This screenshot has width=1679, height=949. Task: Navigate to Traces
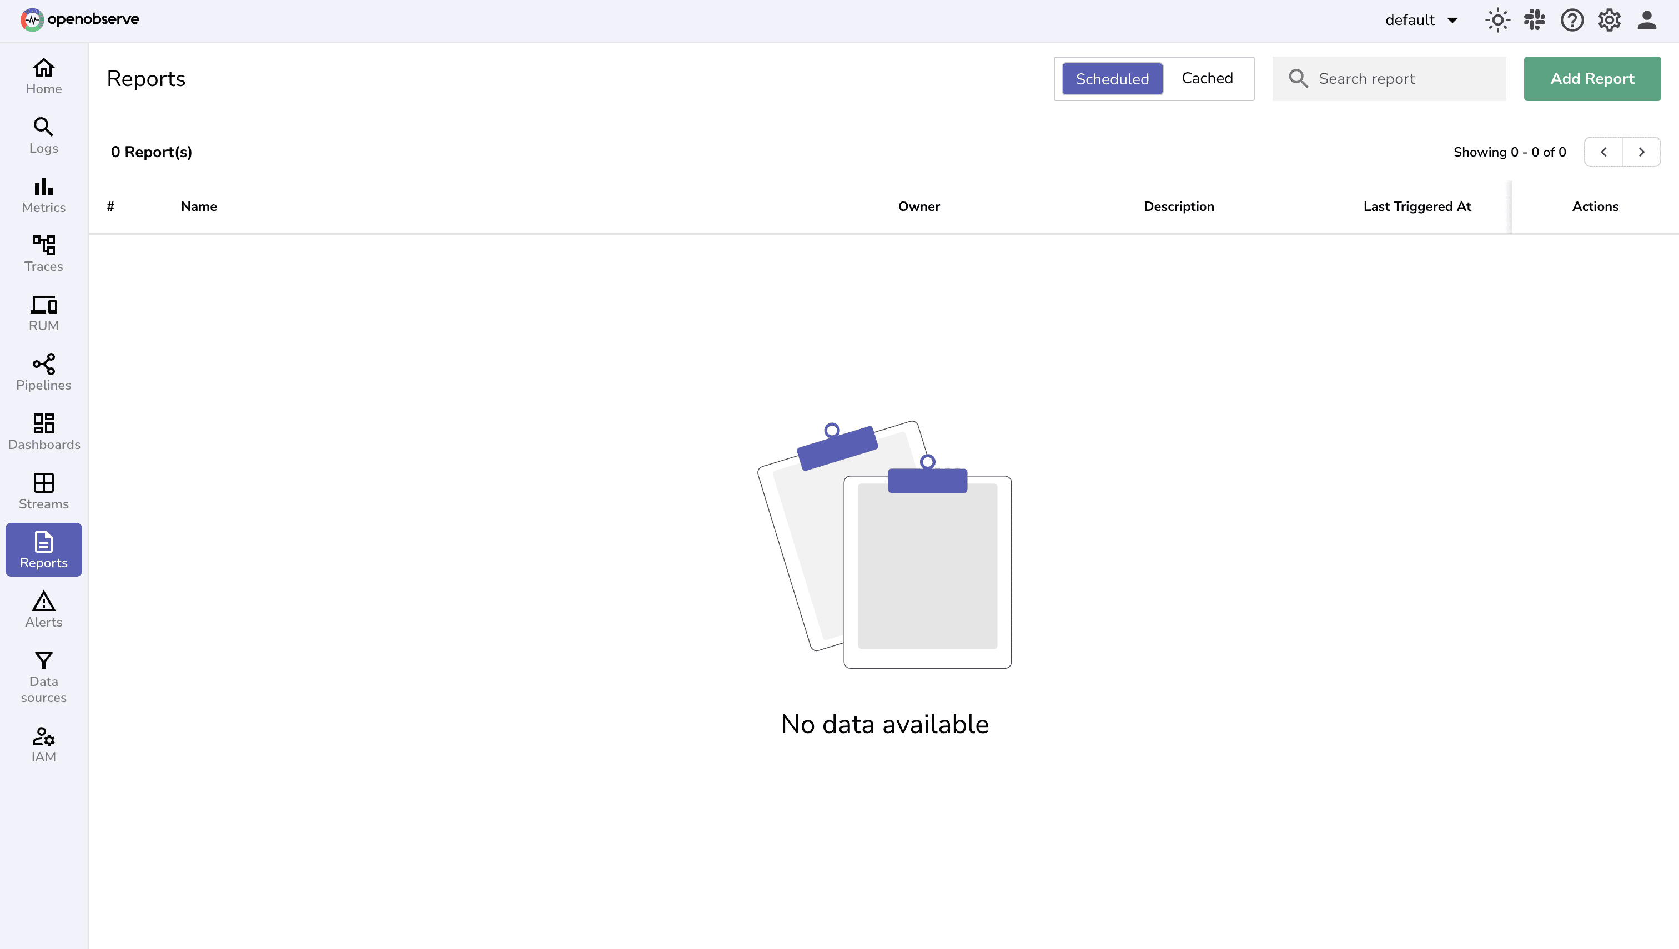tap(43, 254)
